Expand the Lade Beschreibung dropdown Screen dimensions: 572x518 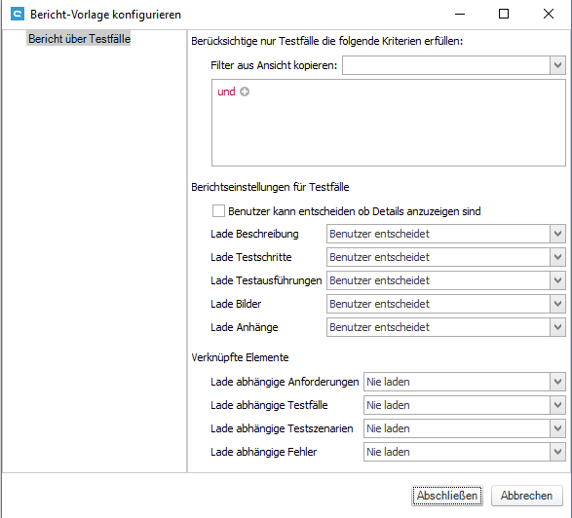point(445,234)
